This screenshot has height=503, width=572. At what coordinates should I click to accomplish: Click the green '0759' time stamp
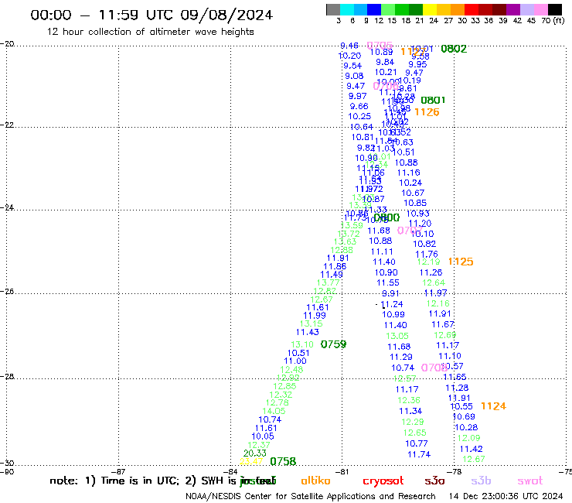(x=333, y=344)
